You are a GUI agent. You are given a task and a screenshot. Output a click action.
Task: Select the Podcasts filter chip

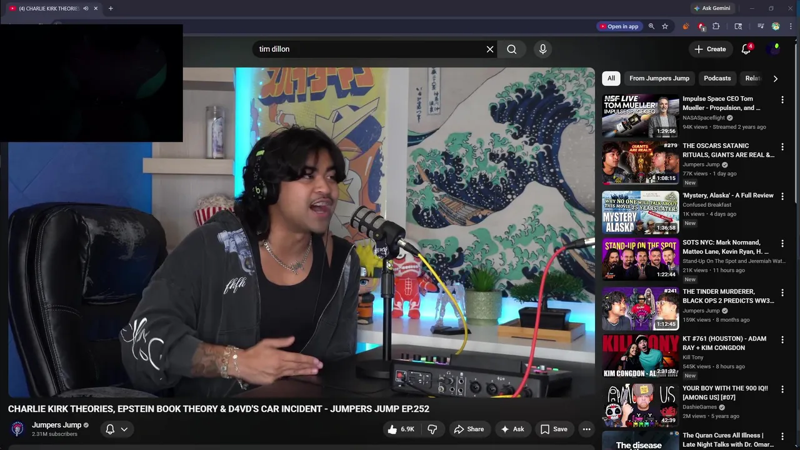[717, 78]
